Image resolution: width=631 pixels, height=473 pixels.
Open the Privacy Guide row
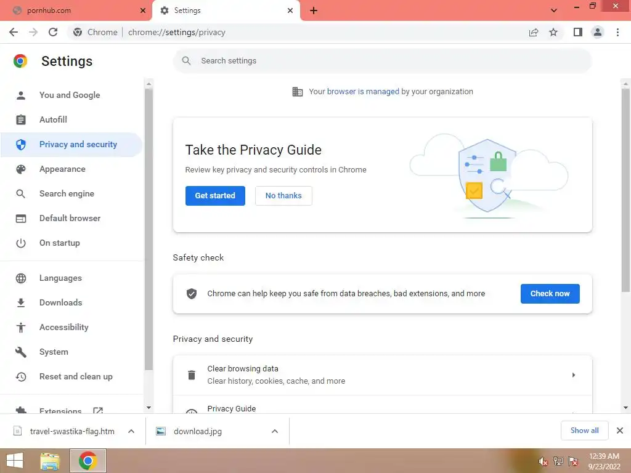[x=382, y=405]
